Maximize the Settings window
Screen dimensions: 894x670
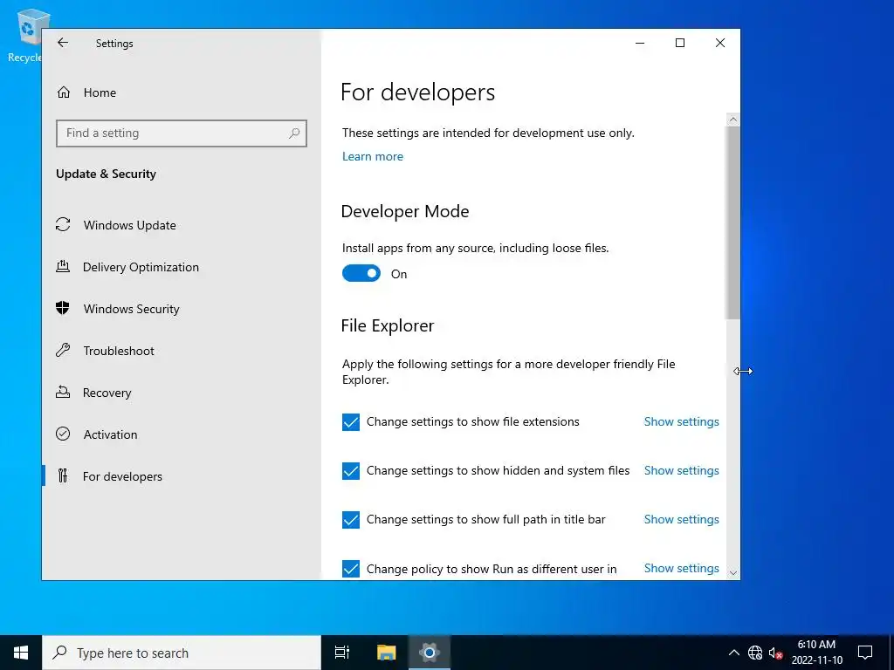tap(679, 43)
